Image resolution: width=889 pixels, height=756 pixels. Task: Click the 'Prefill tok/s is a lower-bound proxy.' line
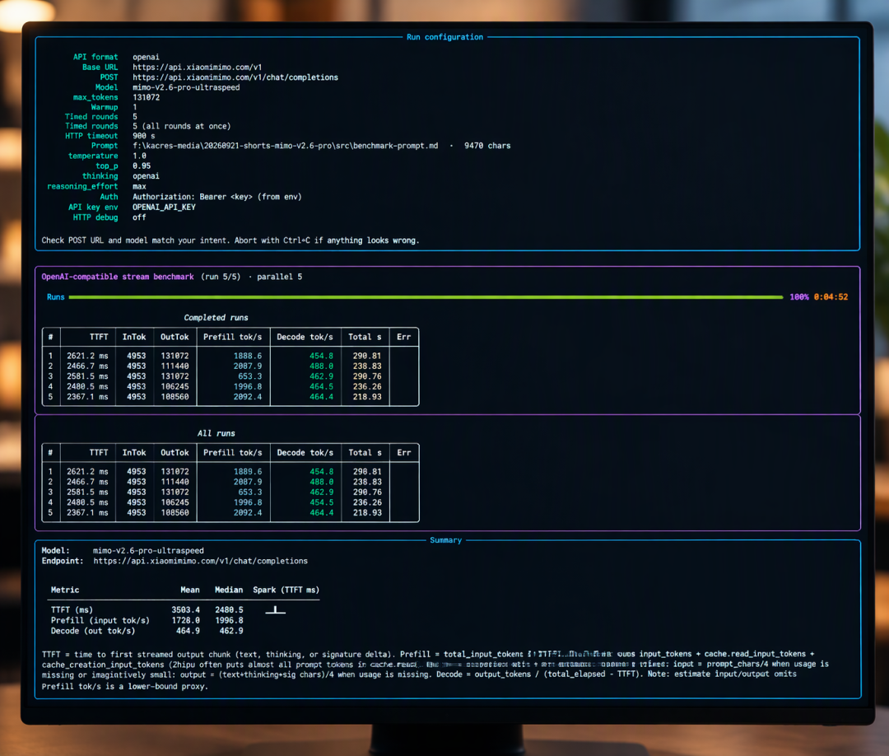pyautogui.click(x=125, y=687)
